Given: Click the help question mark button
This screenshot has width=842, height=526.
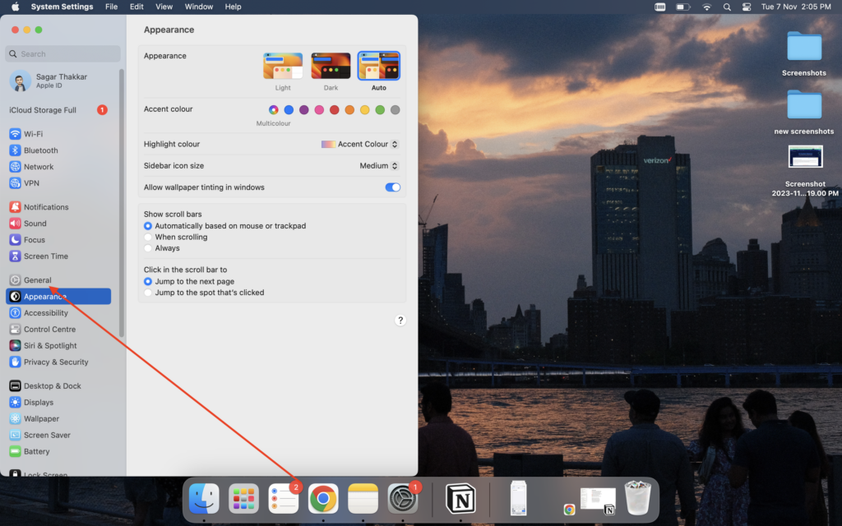Looking at the screenshot, I should pos(400,321).
